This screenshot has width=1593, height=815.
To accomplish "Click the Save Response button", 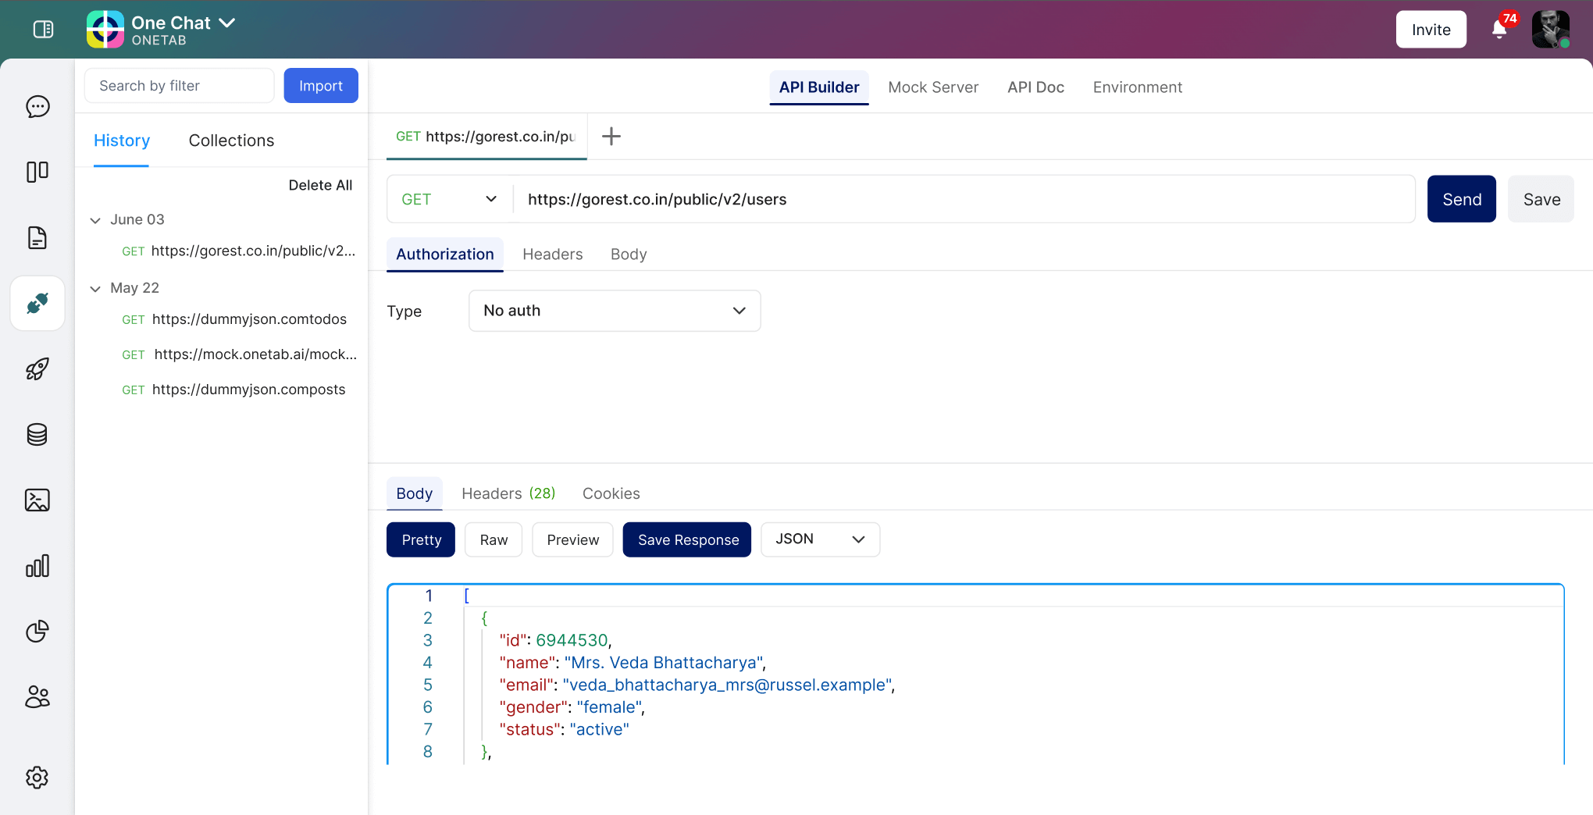I will click(x=687, y=539).
